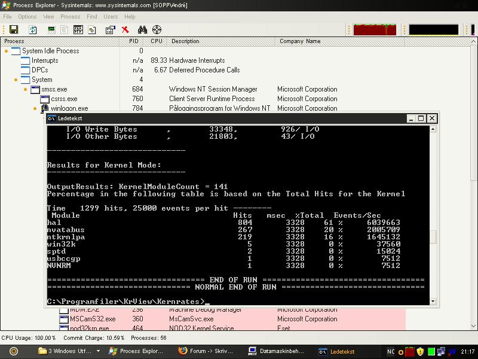
Task: Open the File menu
Action: click(7, 17)
